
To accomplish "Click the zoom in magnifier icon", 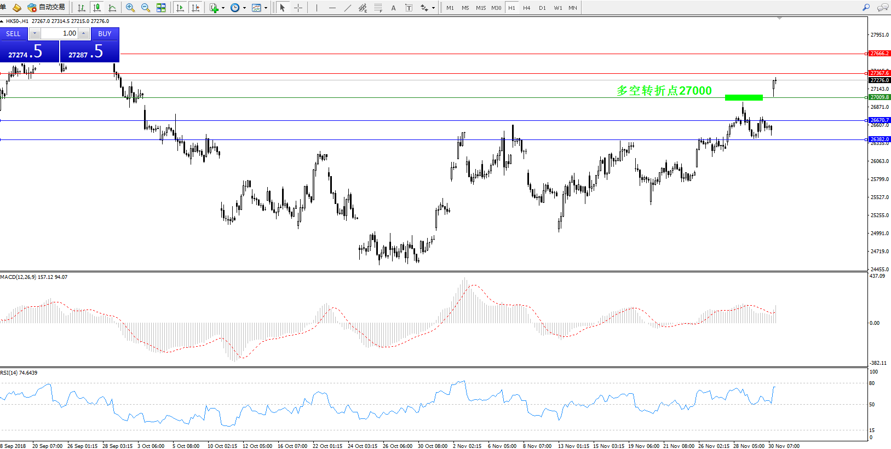I will click(x=130, y=8).
